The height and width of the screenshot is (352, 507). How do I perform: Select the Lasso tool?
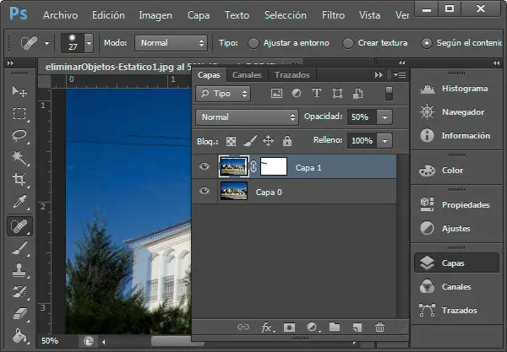pos(19,135)
